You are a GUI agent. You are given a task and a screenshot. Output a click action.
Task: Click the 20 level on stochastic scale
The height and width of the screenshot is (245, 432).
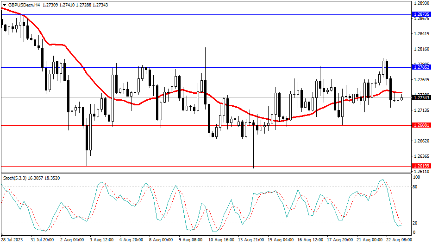415,223
